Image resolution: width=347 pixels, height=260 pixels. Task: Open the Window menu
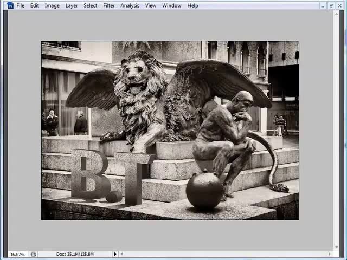[172, 5]
